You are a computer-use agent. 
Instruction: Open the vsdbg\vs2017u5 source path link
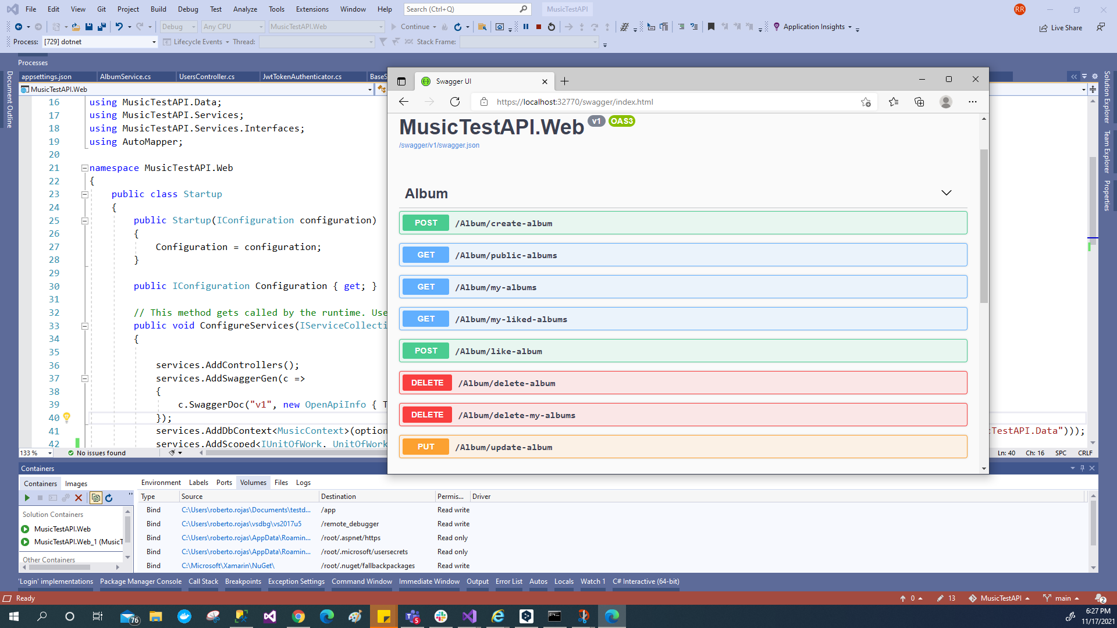tap(241, 524)
